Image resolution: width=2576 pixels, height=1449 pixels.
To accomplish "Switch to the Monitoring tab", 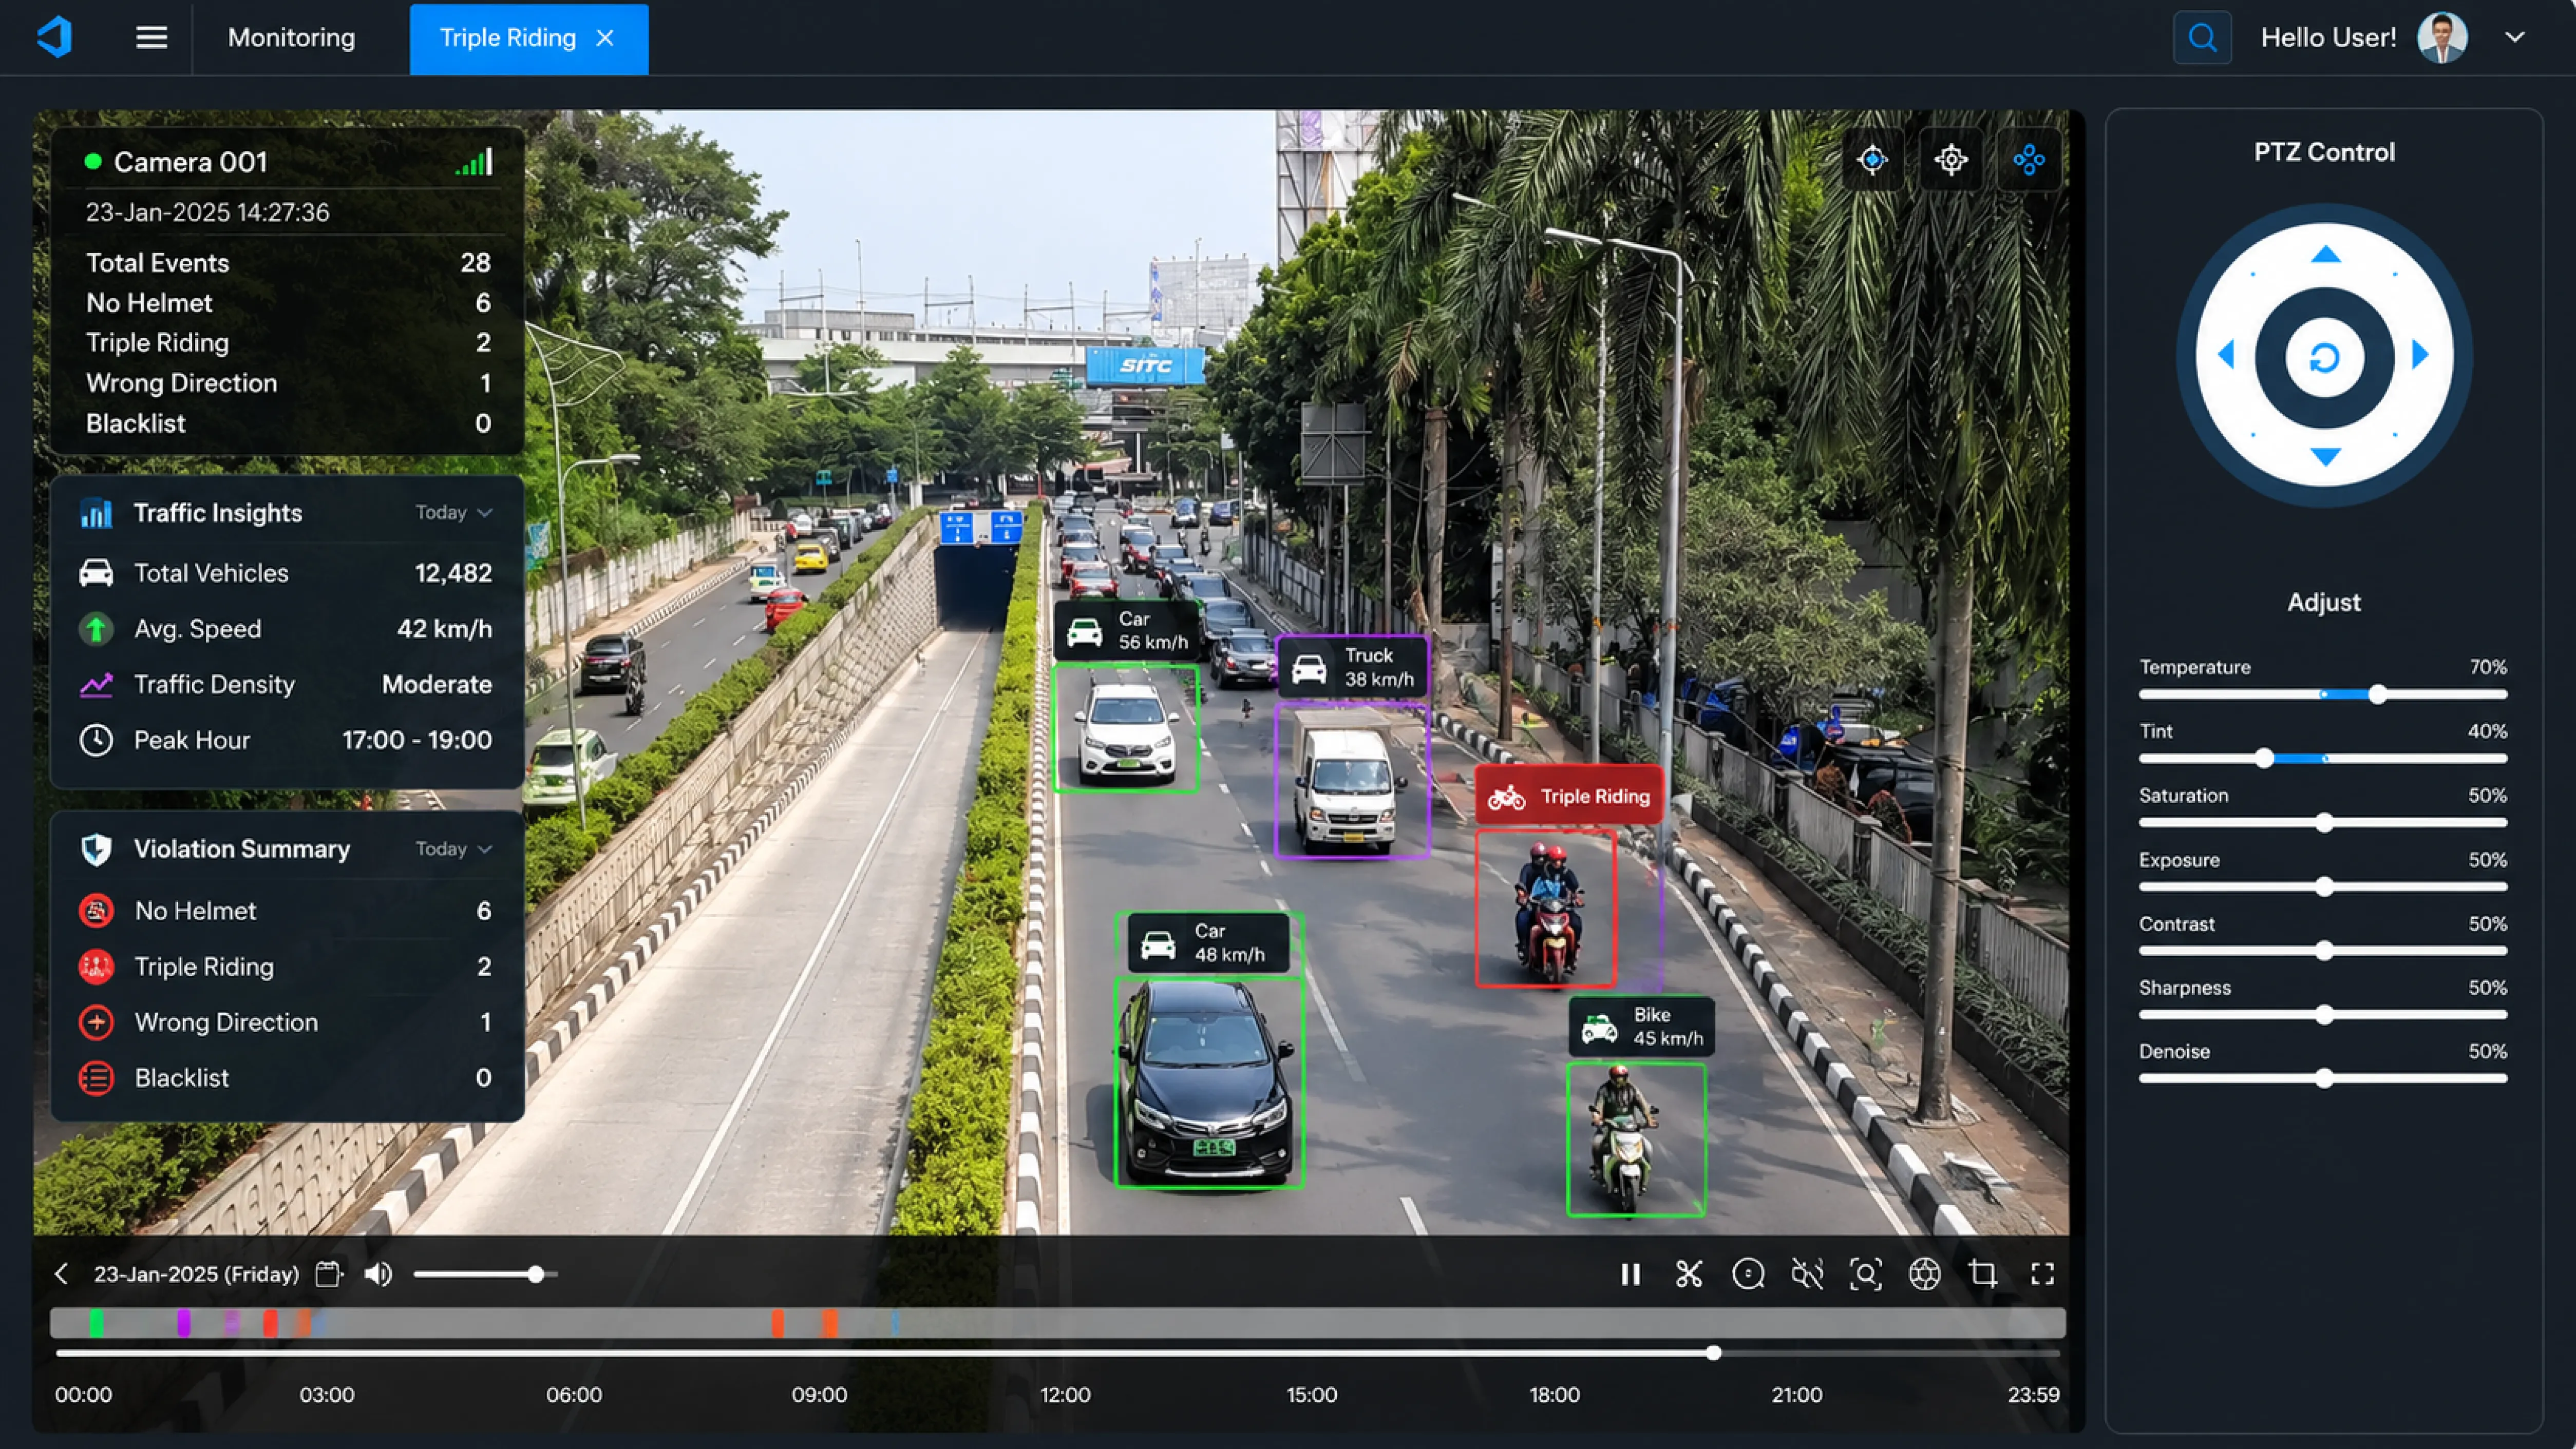I will tap(291, 38).
